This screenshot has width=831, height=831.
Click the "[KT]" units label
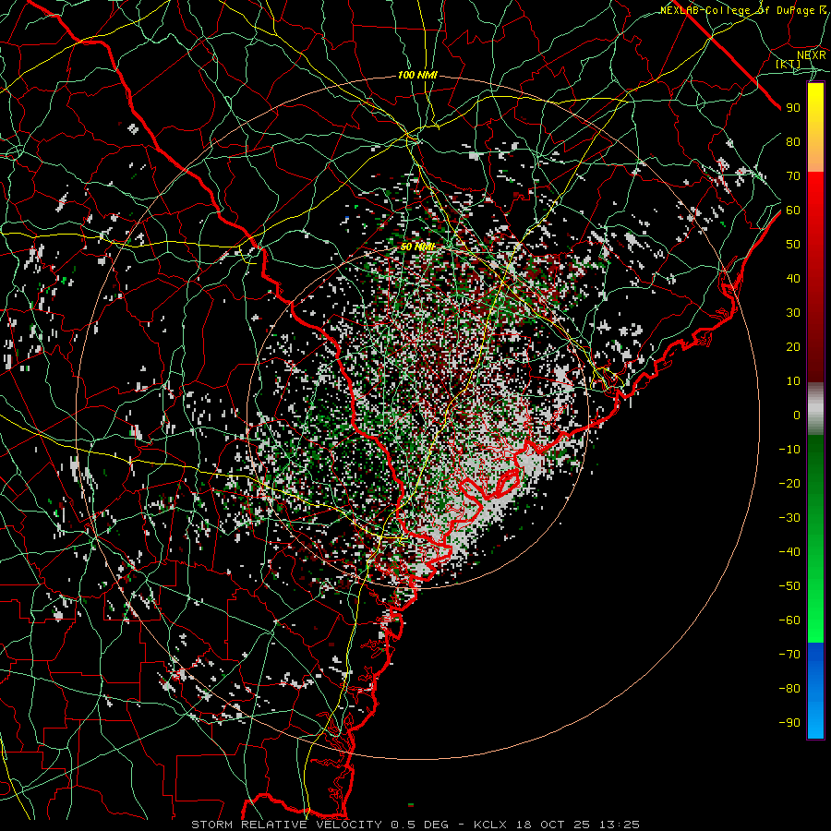(x=789, y=64)
